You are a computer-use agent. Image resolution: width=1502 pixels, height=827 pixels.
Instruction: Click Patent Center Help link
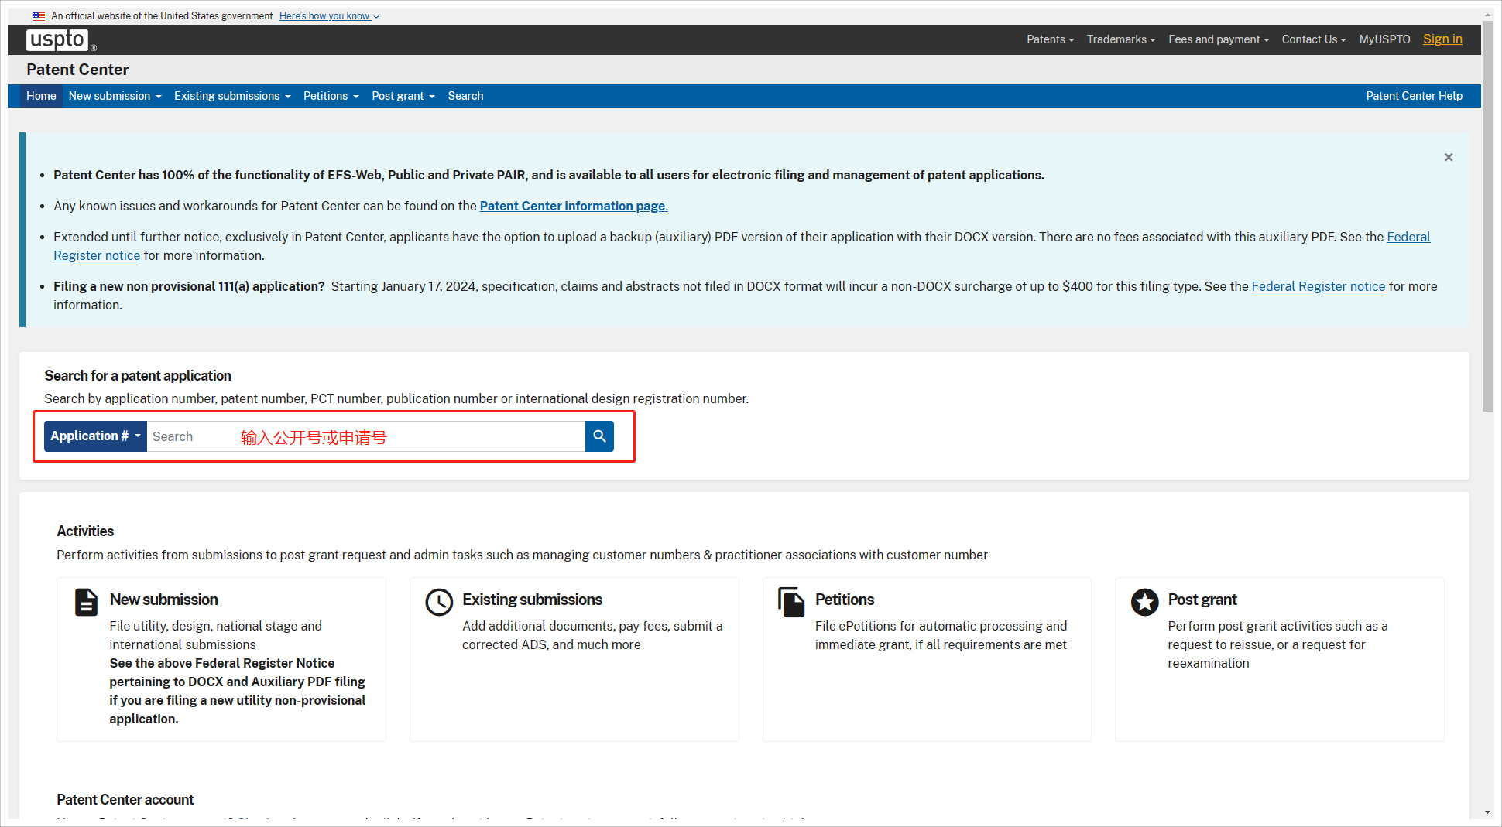point(1414,96)
